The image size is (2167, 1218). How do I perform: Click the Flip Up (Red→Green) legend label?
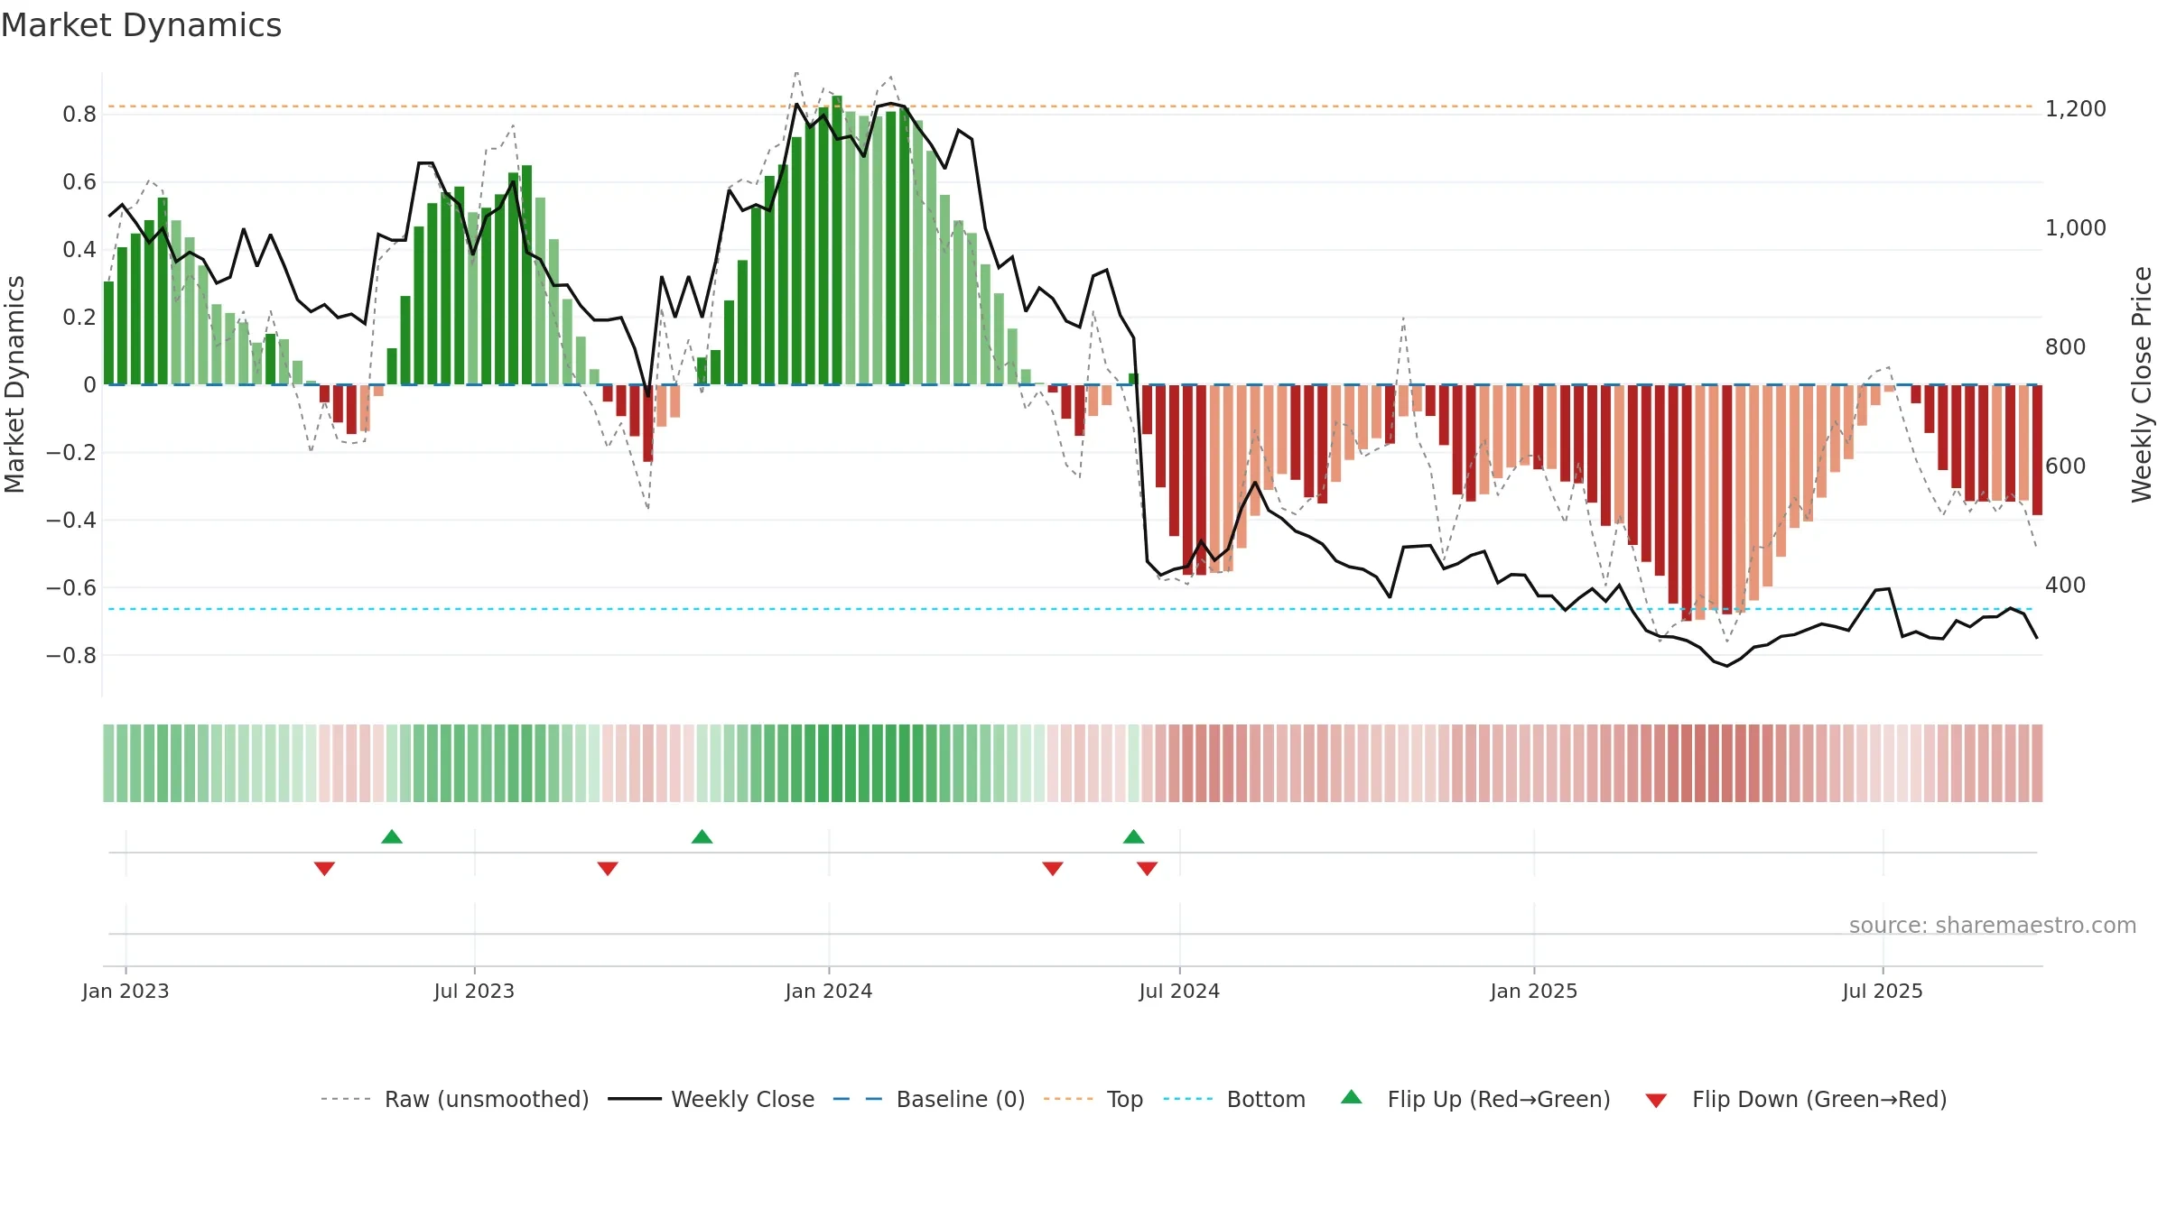point(1499,1099)
